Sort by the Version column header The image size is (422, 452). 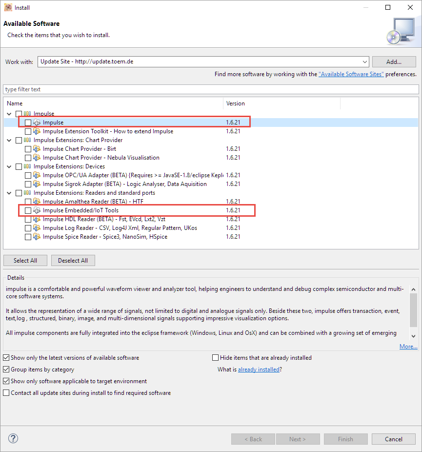pyautogui.click(x=235, y=103)
